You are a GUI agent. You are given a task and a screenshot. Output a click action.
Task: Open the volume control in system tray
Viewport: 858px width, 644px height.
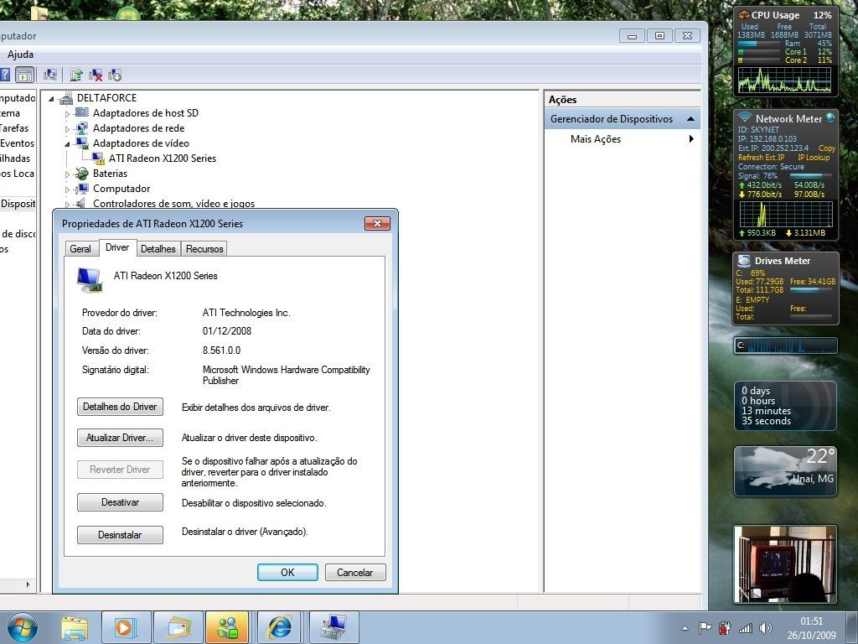point(766,628)
